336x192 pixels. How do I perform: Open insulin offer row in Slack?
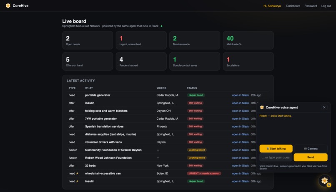(241, 103)
